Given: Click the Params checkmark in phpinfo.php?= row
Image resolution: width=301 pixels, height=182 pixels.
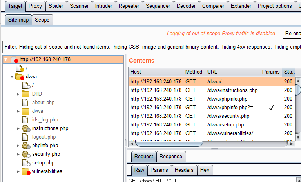Looking at the screenshot, I should click(x=271, y=108).
